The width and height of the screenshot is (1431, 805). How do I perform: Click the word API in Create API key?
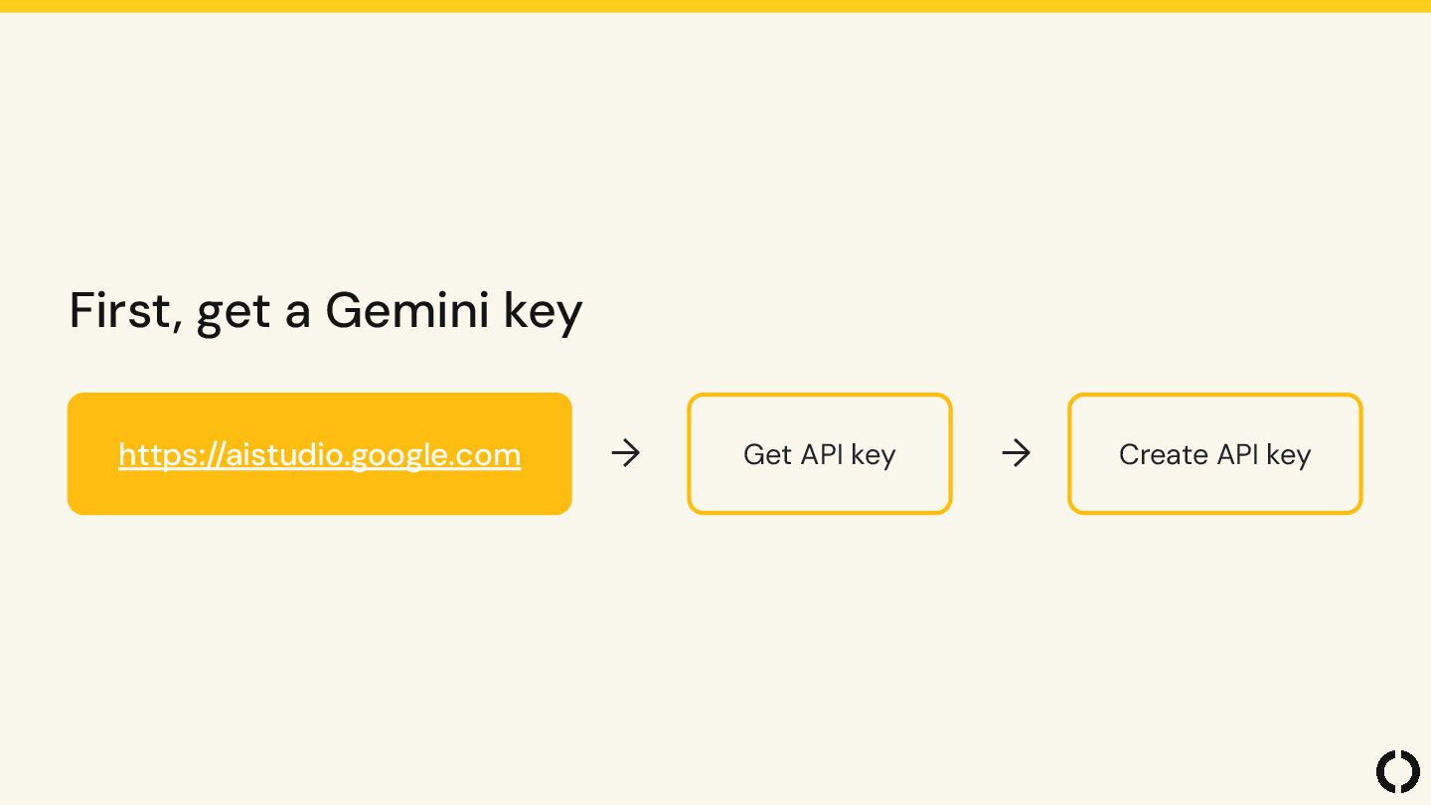(x=1237, y=454)
